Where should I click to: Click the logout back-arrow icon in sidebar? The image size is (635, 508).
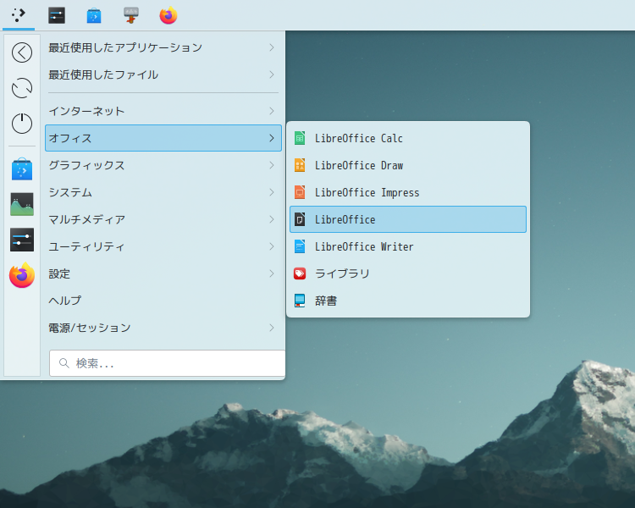[x=22, y=52]
